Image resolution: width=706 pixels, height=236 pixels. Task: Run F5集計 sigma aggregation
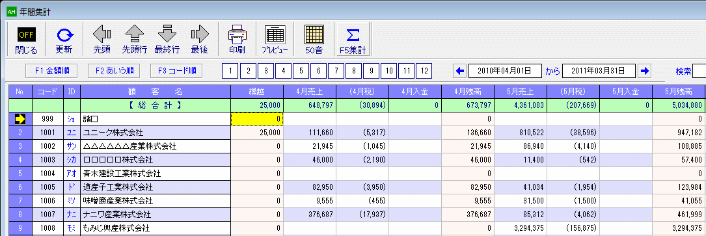pyautogui.click(x=353, y=40)
